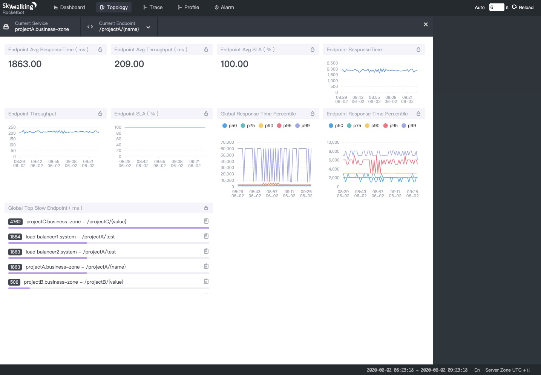Toggle p50 legend in Global Response Time Percentile
The image size is (541, 375).
(x=230, y=126)
